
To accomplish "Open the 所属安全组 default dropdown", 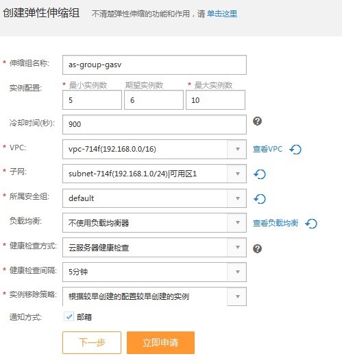I will pos(154,198).
